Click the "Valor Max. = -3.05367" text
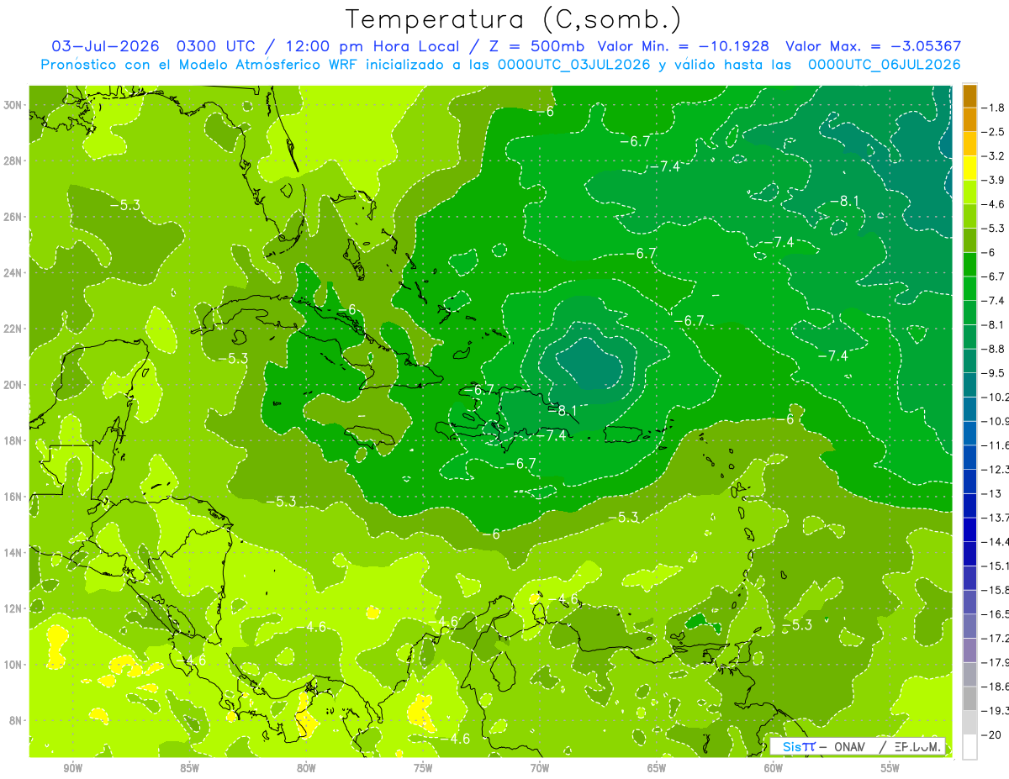Viewport: 1009px width, 779px height. [x=873, y=46]
